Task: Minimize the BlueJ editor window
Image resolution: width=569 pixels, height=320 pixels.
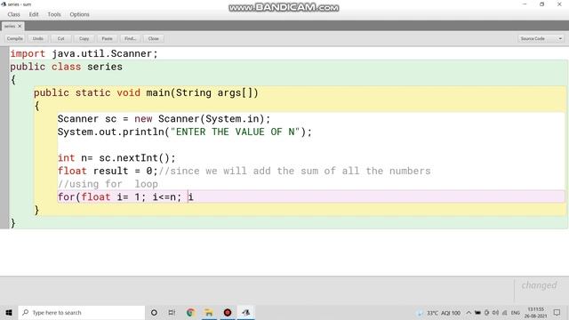Action: [525, 4]
